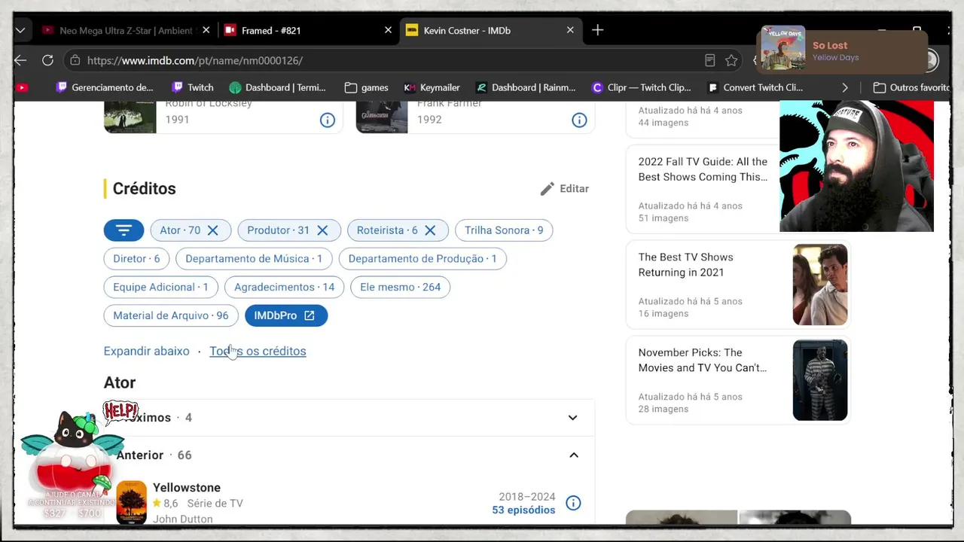964x542 pixels.
Task: Show info for the 1992 Frank Farmer title
Action: coord(579,120)
